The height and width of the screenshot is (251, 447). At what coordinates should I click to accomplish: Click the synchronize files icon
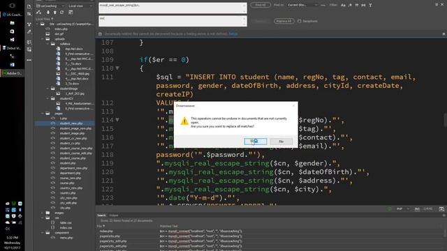(62, 13)
